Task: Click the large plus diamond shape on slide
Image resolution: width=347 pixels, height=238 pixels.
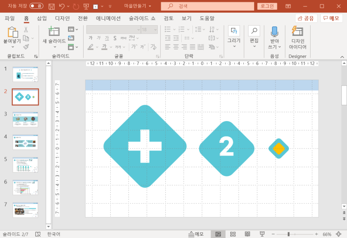Action: coord(145,146)
